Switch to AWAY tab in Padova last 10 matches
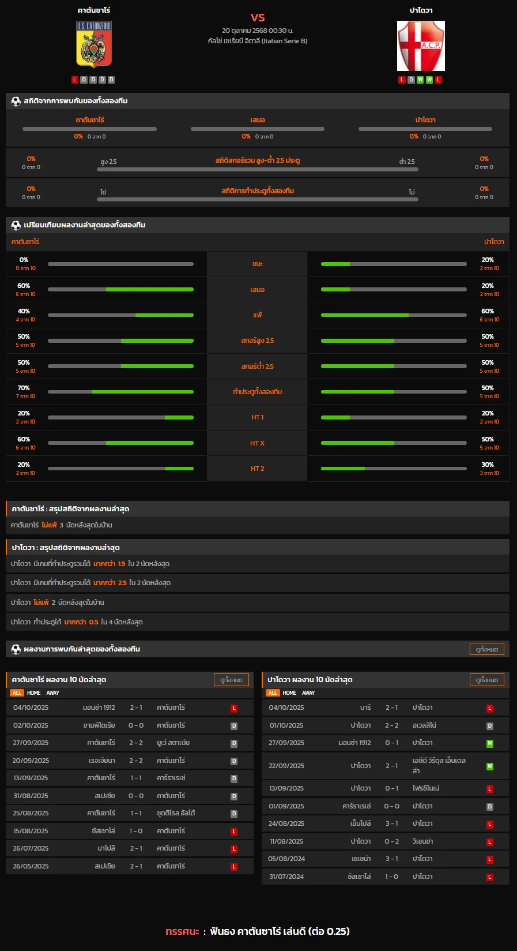Viewport: 517px width, 951px height. tap(308, 693)
